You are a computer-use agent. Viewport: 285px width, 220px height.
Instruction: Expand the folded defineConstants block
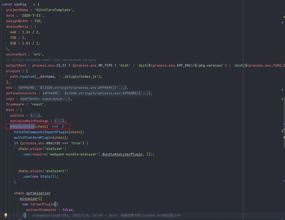click(96, 93)
